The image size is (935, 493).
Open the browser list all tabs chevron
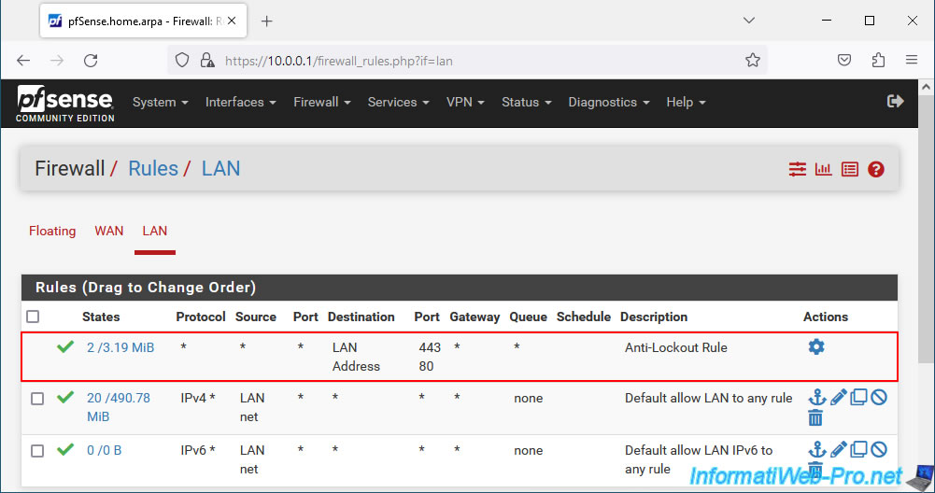click(x=749, y=21)
